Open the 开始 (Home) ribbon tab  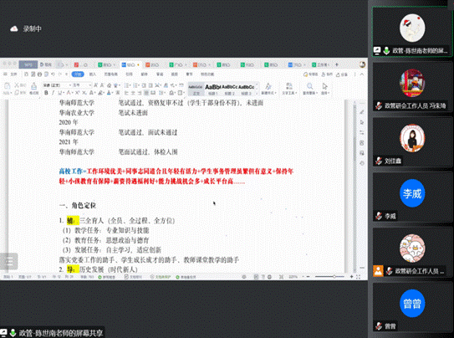coord(78,74)
